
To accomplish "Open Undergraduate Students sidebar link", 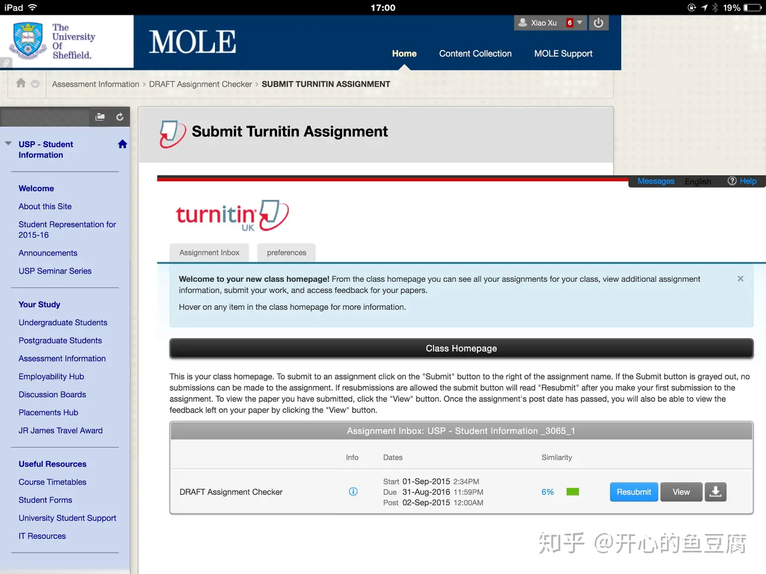I will pyautogui.click(x=63, y=323).
